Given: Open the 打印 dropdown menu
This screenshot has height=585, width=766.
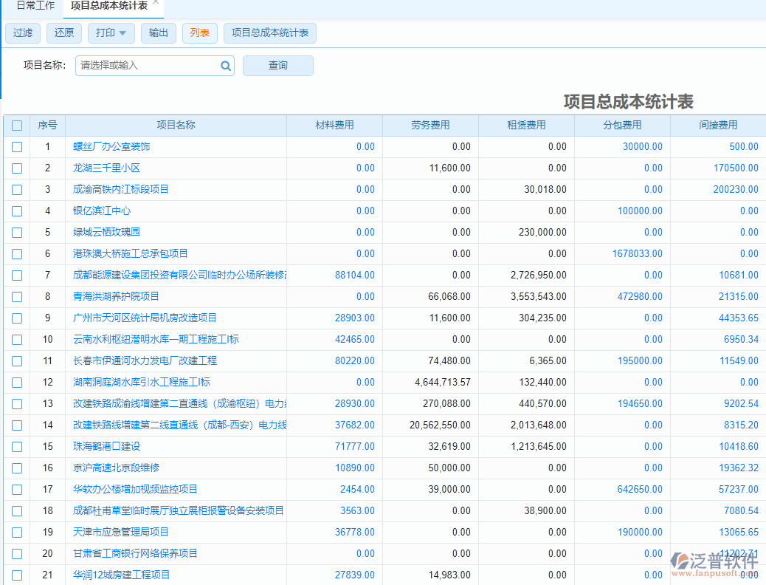Looking at the screenshot, I should tap(111, 33).
